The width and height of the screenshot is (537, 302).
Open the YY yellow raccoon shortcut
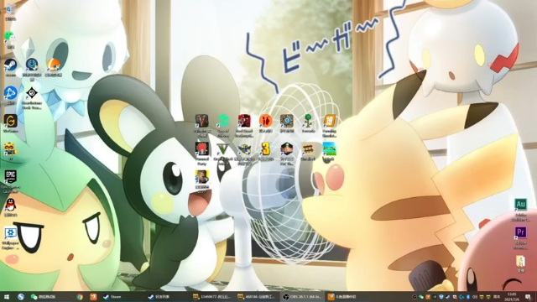pyautogui.click(x=10, y=151)
